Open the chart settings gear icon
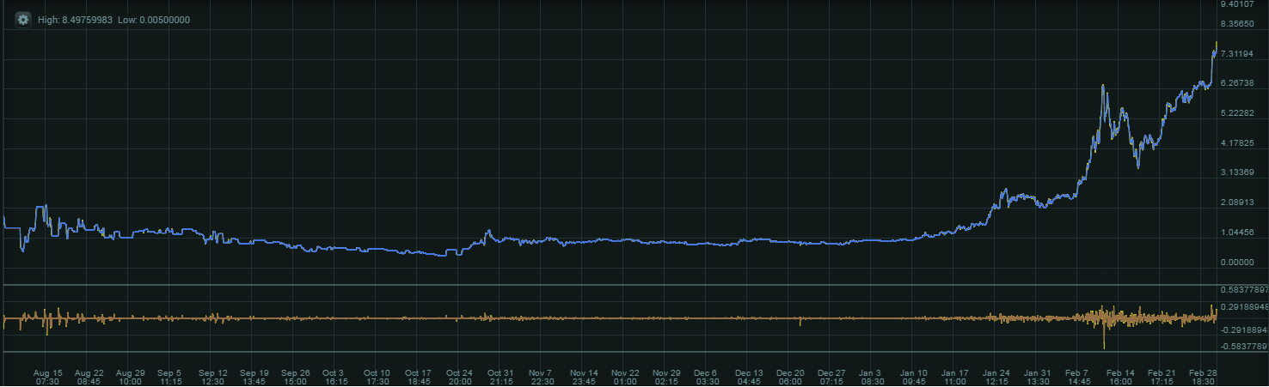Screen dimensions: 1269x387 pos(23,19)
